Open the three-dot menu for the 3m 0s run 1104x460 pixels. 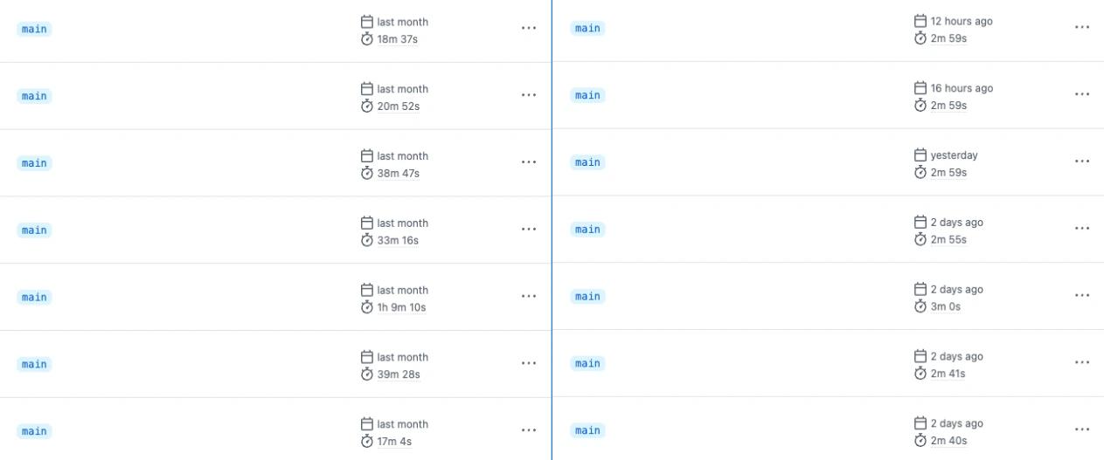tap(1082, 295)
